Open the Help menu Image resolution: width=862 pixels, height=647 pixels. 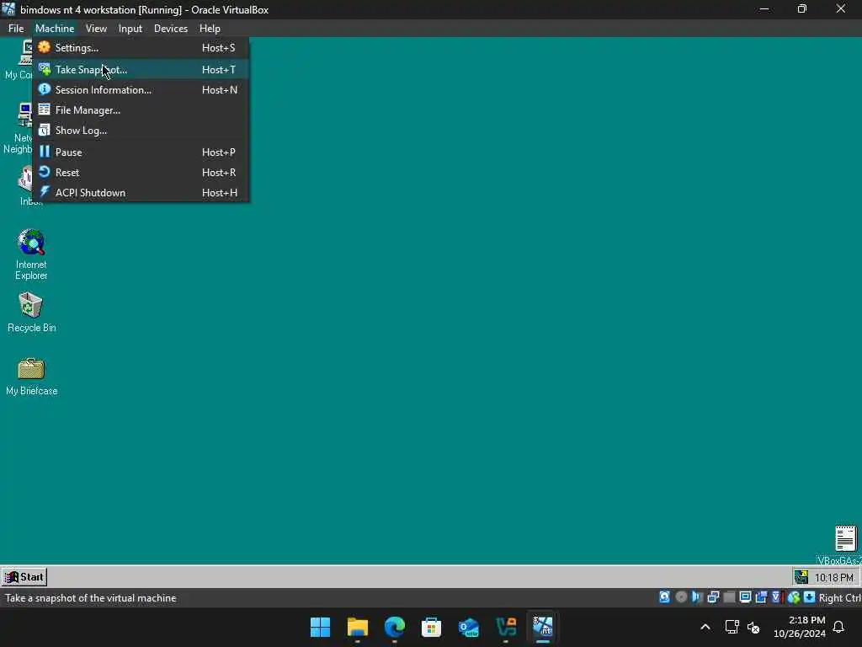point(210,28)
